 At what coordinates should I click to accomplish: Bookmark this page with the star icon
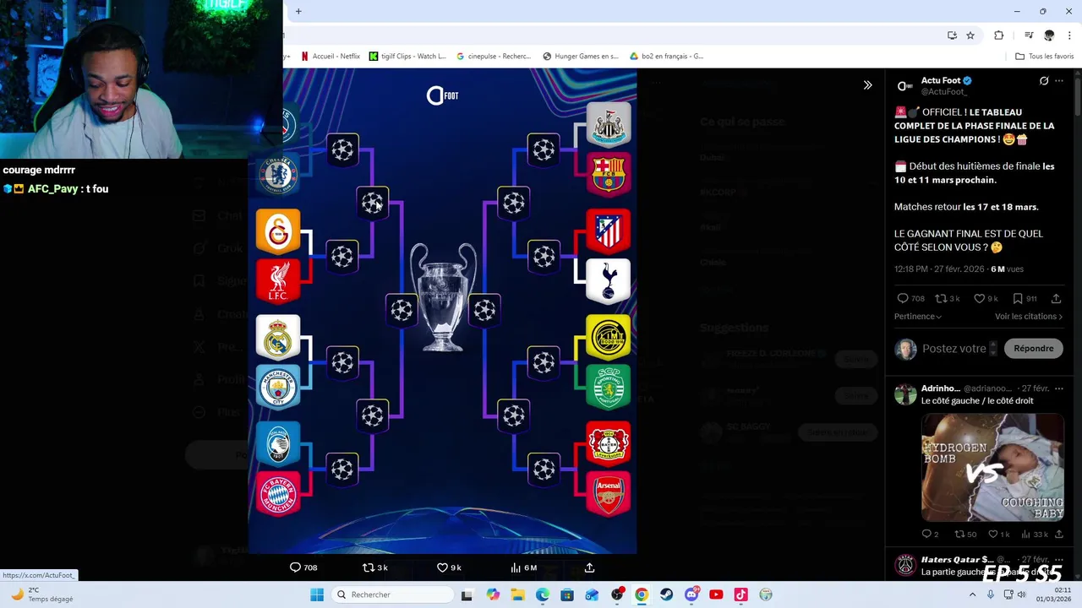click(970, 35)
